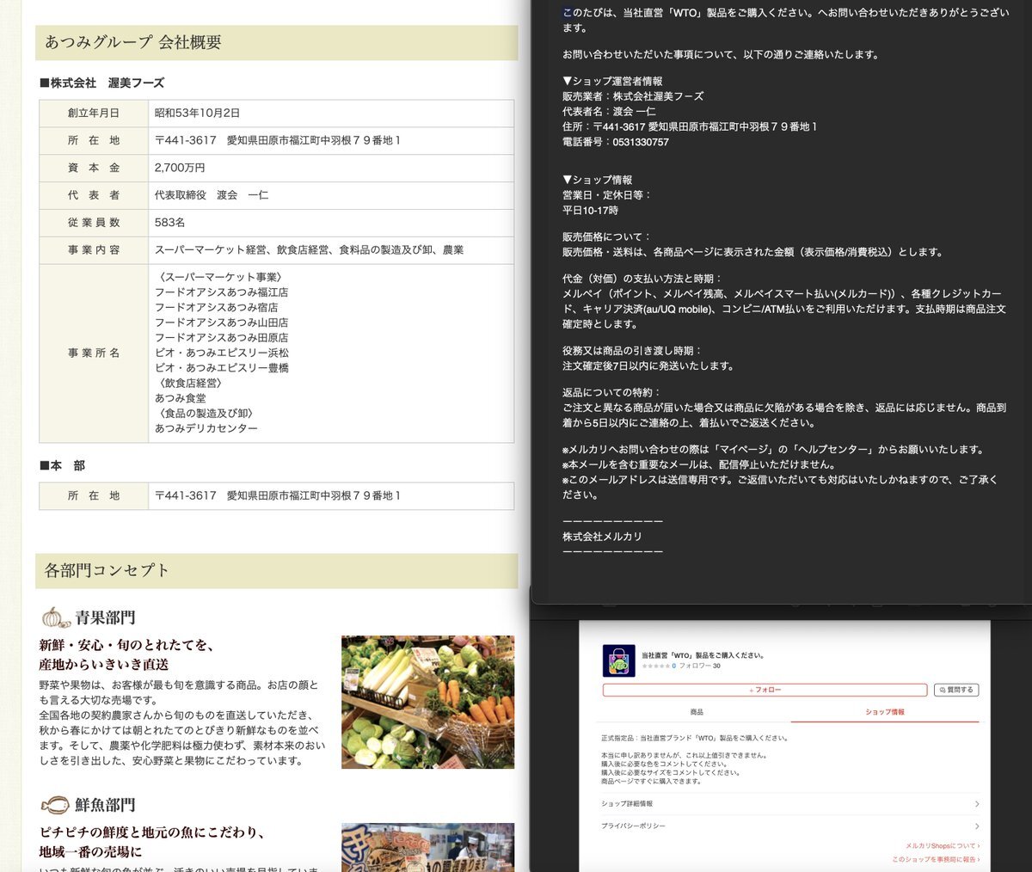The height and width of the screenshot is (872, 1032).
Task: Click the 2,700万円 capital value
Action: (x=180, y=168)
